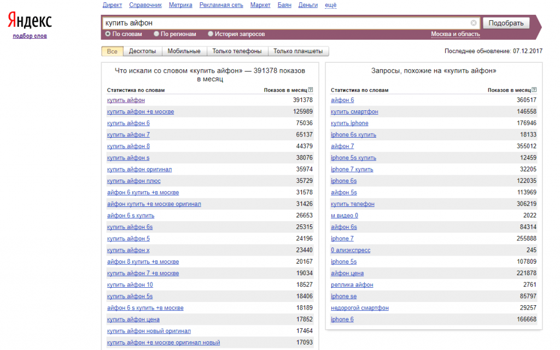
Task: Open the 'Справочник' service link
Action: tap(145, 5)
